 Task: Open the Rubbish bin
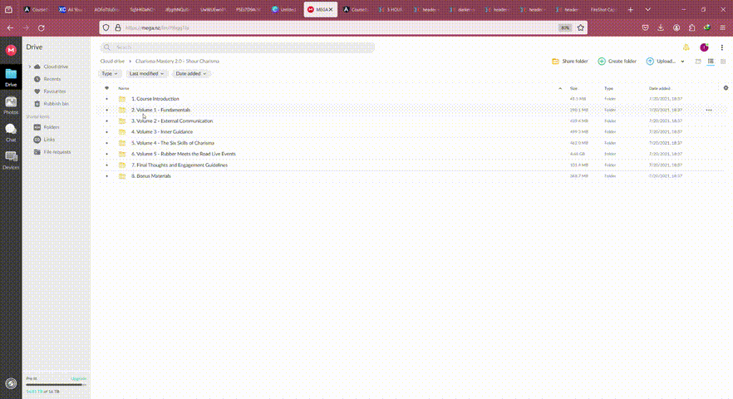(56, 104)
